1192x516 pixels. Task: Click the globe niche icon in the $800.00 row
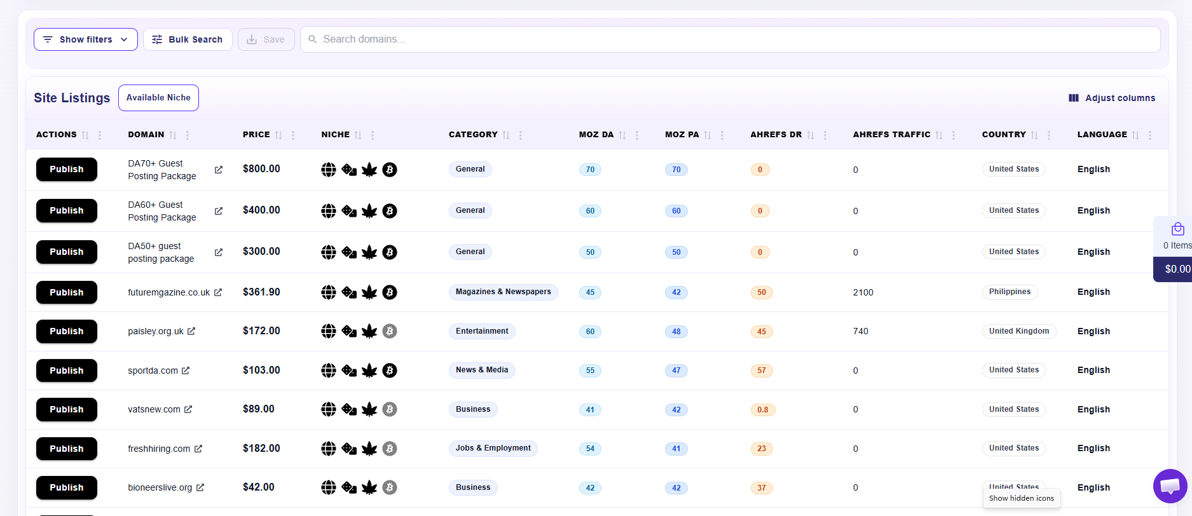(329, 170)
